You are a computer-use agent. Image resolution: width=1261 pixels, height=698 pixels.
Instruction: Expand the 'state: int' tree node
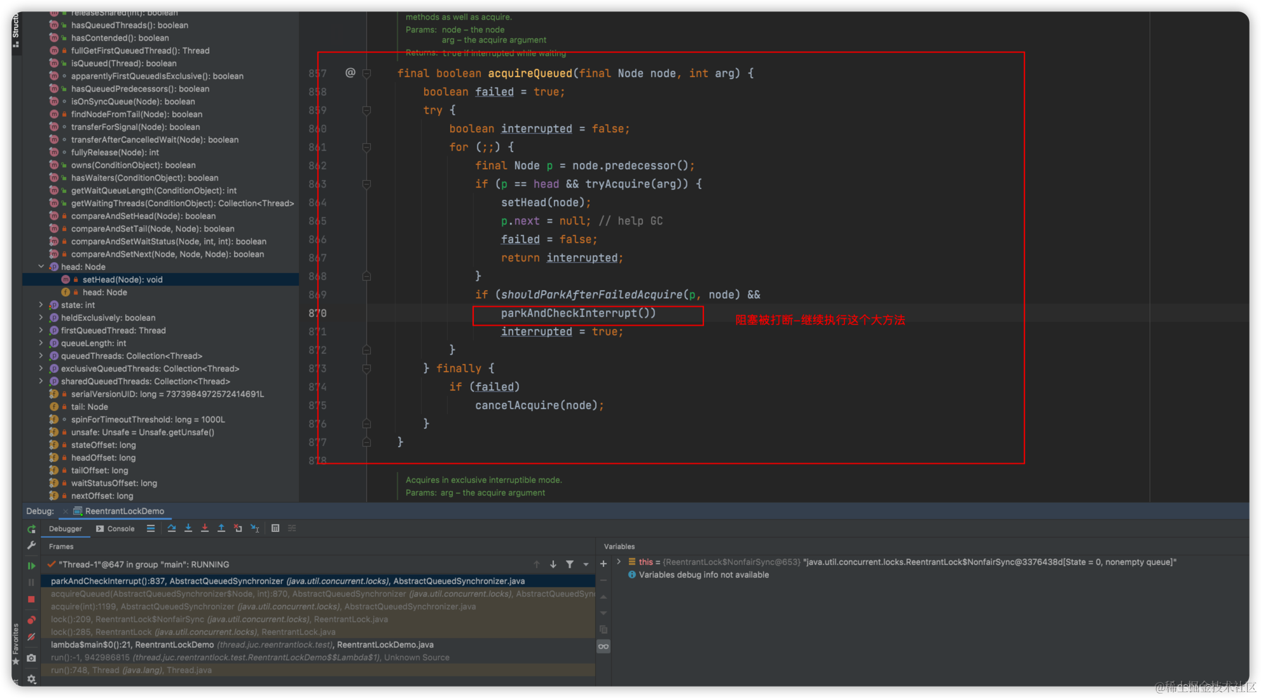pos(41,305)
